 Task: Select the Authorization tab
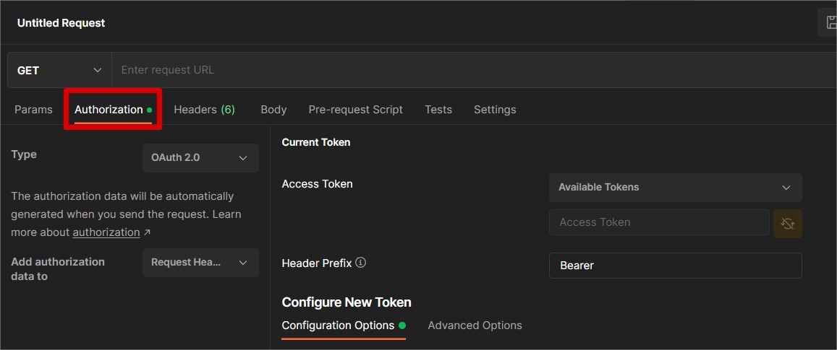click(109, 110)
